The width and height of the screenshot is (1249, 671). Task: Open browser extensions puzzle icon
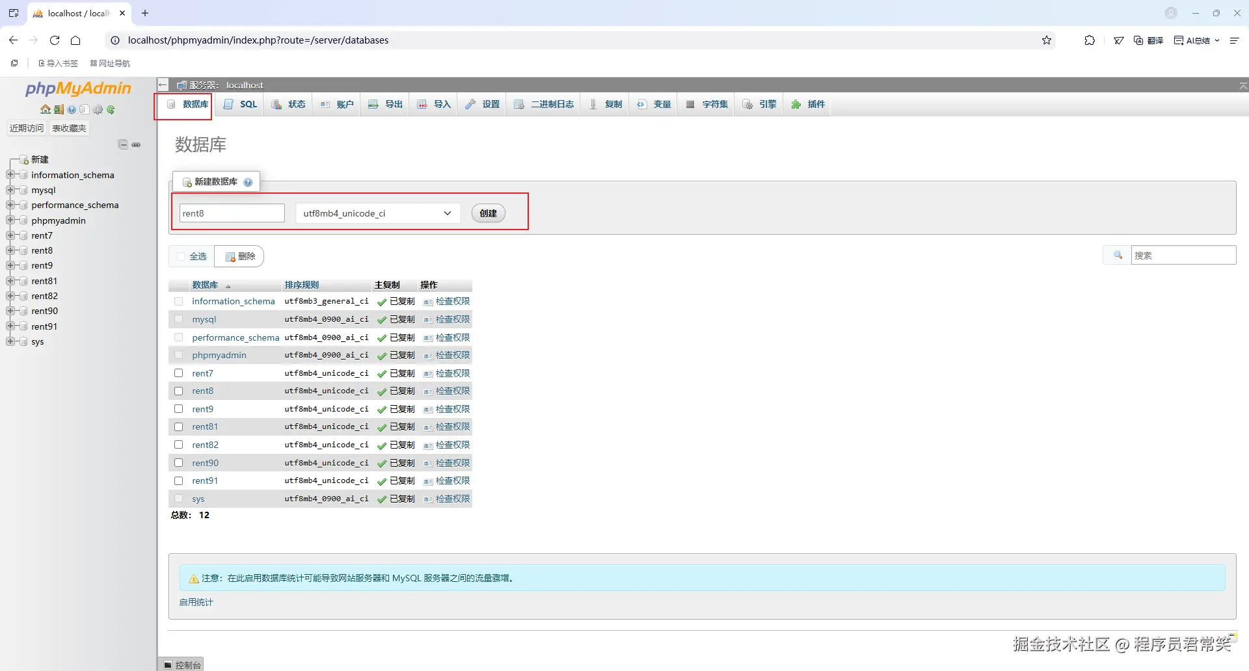[1090, 40]
